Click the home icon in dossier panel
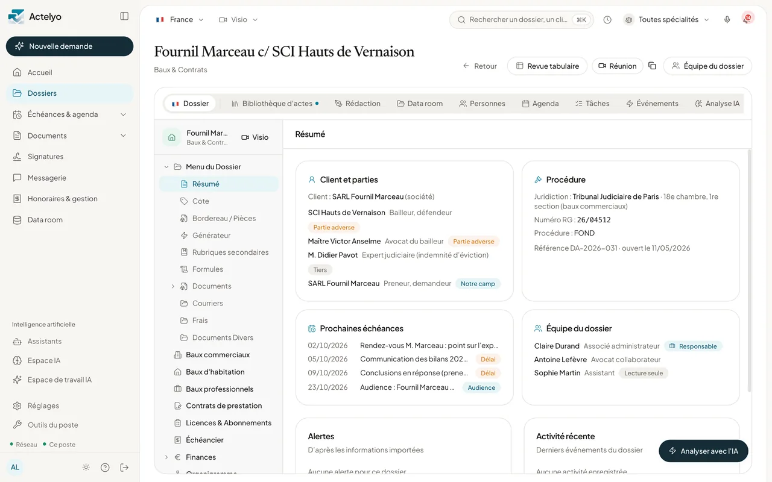Image resolution: width=772 pixels, height=482 pixels. pos(172,137)
